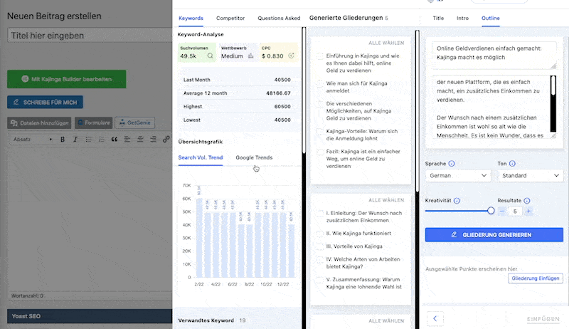Switch to the Competitor tab
The width and height of the screenshot is (569, 329).
click(x=230, y=18)
